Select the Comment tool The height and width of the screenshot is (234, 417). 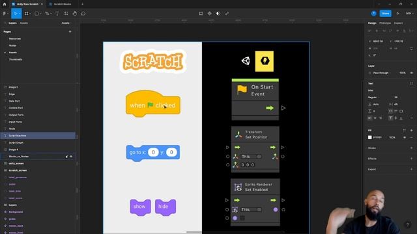coord(83,14)
